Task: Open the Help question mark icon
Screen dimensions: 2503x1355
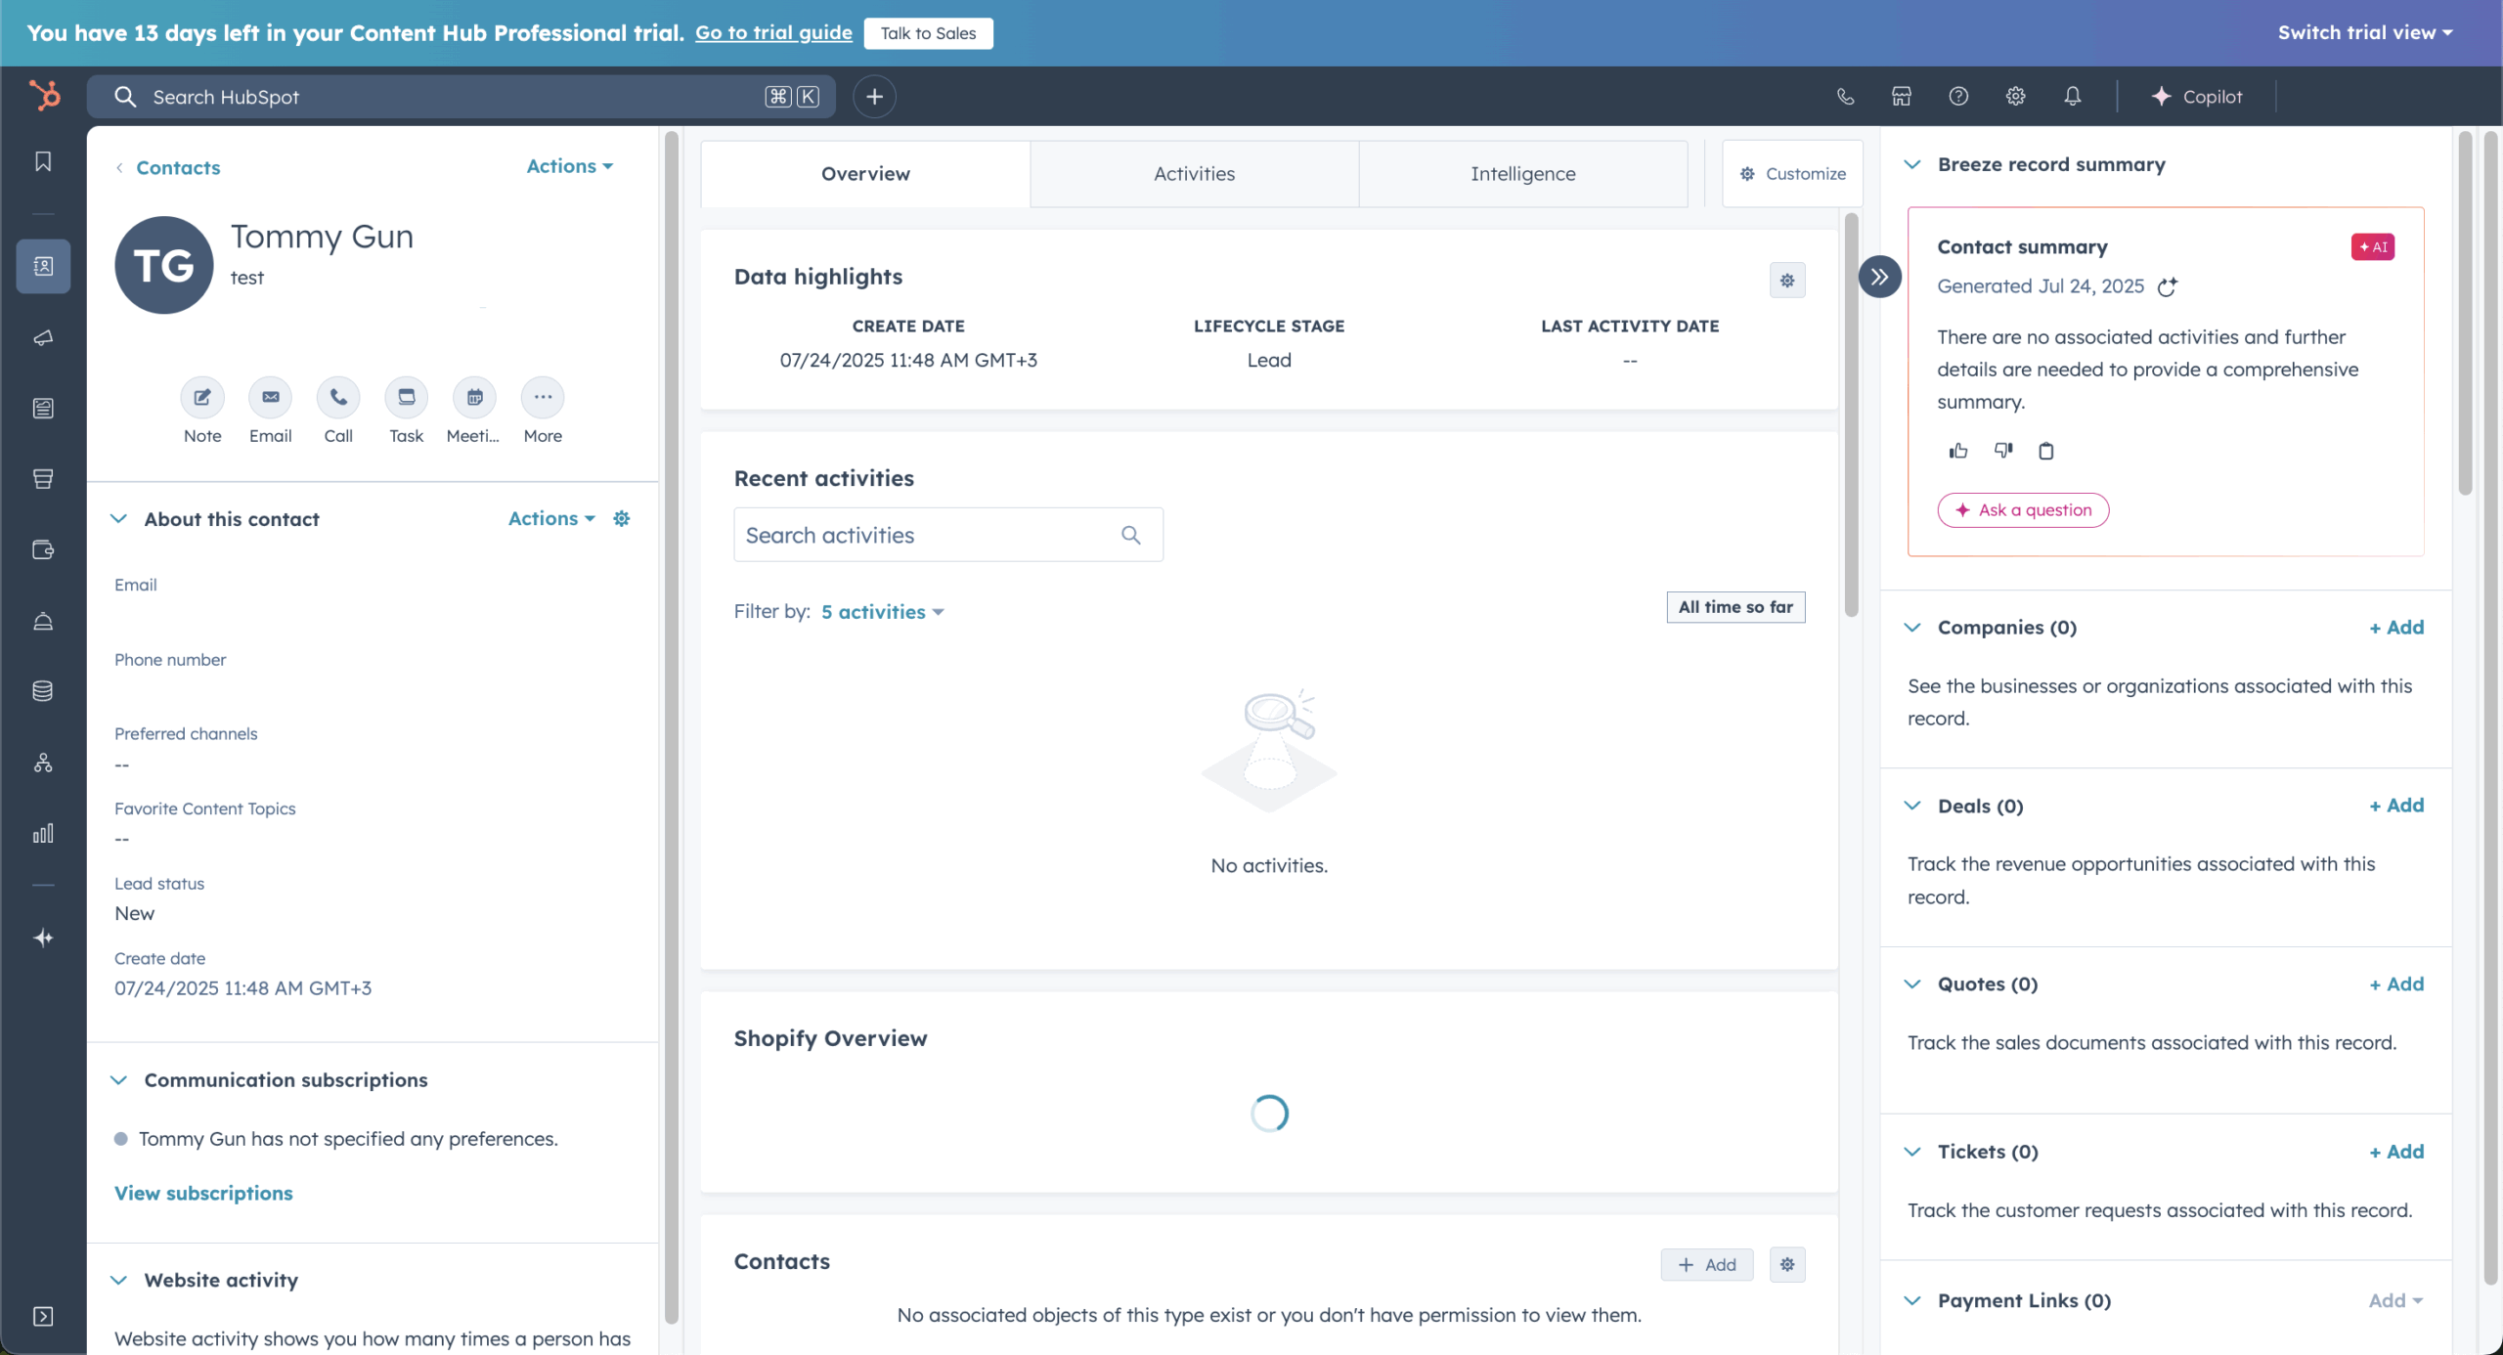Action: pos(1958,96)
